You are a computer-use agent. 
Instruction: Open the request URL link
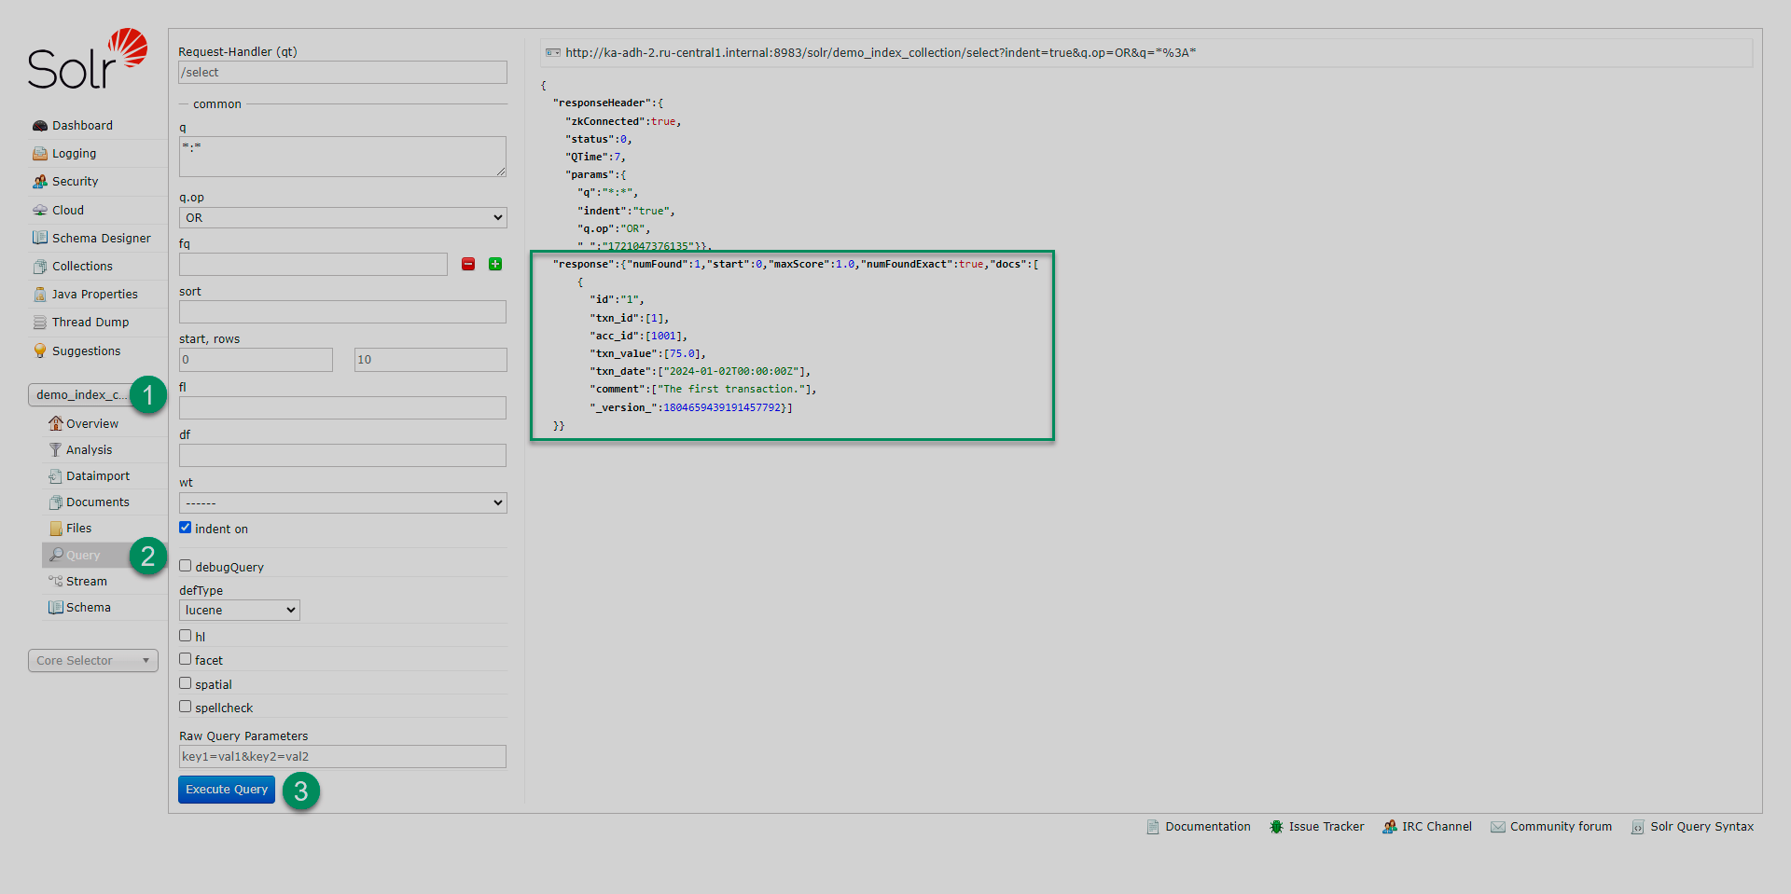881,53
